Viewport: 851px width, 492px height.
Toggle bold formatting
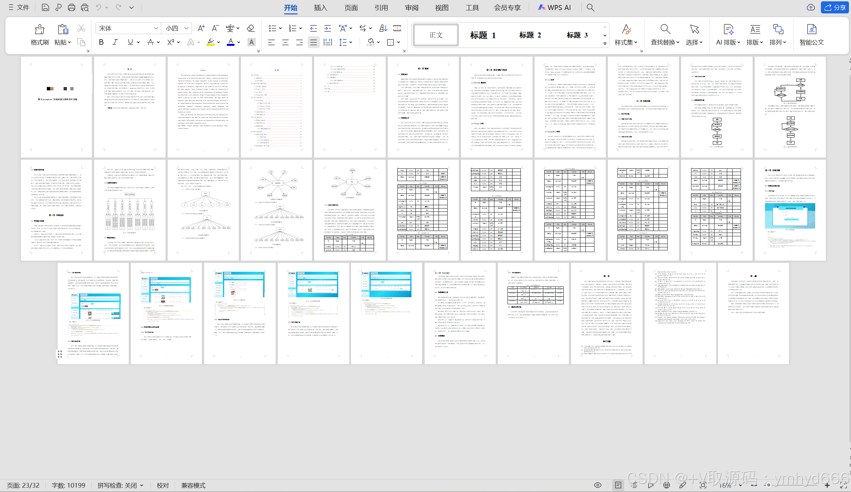click(101, 42)
